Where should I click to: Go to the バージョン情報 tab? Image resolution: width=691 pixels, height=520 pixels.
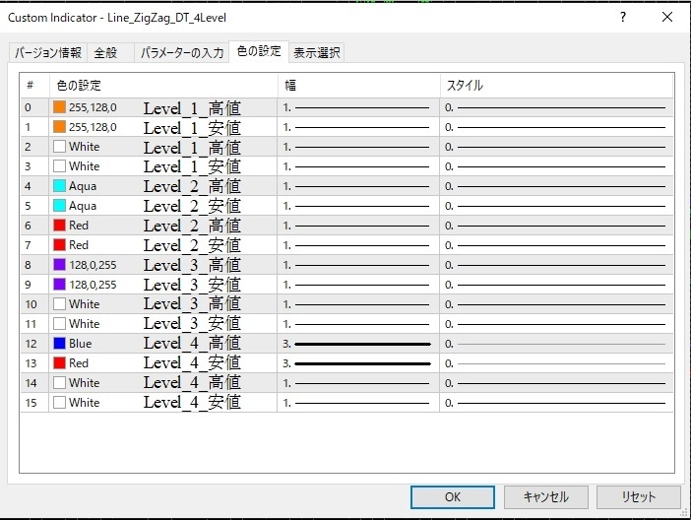[48, 53]
